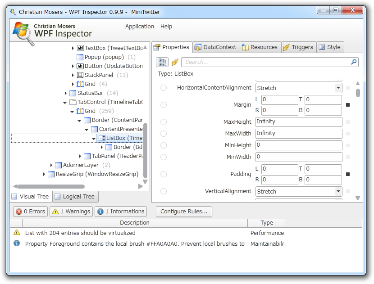Click the magnifier icon in search box

pos(354,62)
